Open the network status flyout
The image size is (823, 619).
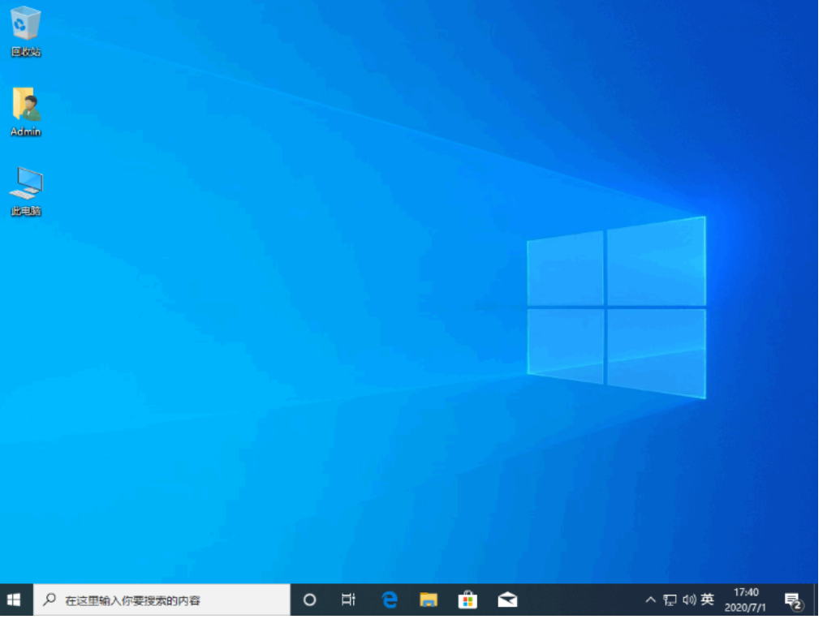670,600
